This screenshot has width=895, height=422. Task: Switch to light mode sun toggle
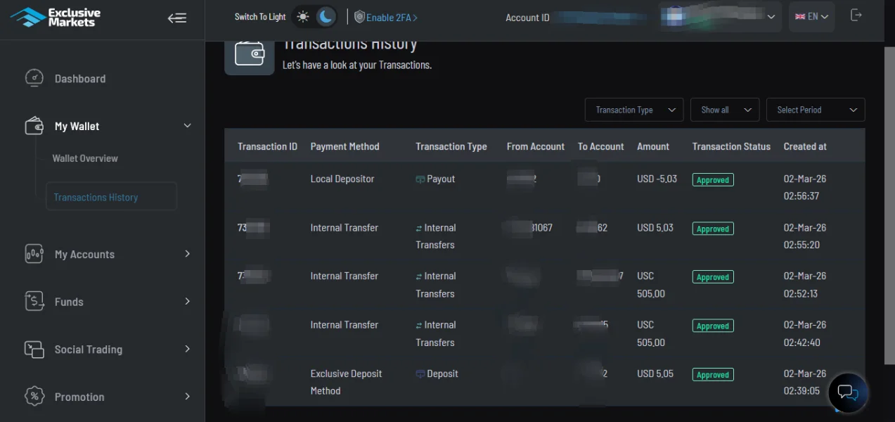coord(303,17)
